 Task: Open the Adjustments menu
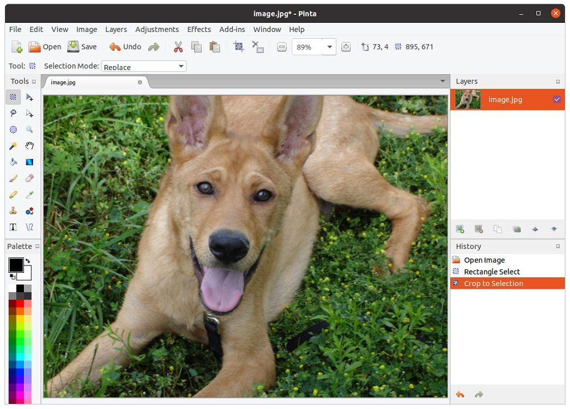pyautogui.click(x=157, y=30)
